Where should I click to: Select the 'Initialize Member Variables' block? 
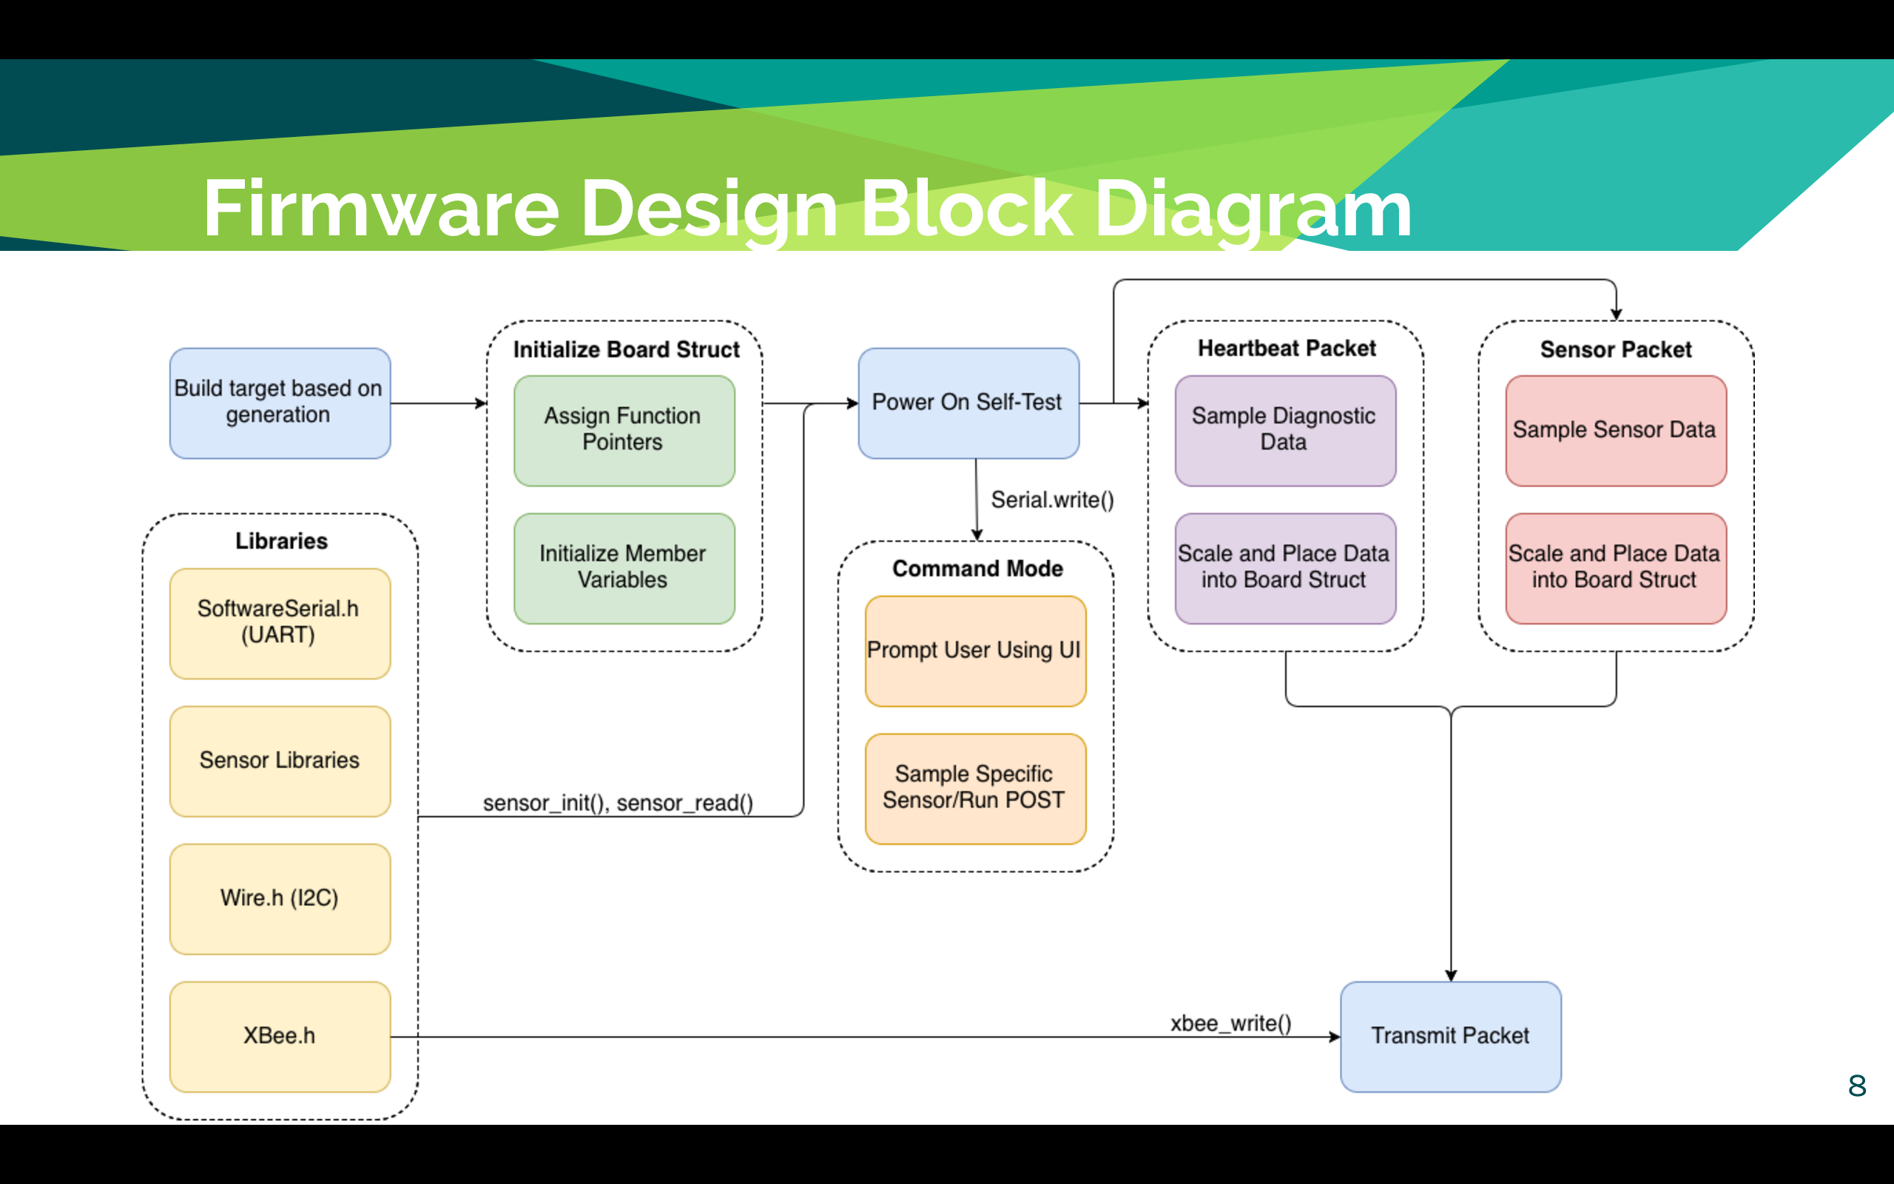click(624, 568)
